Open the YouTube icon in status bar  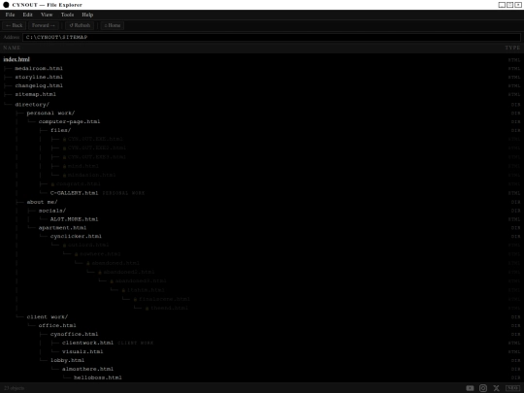(470, 388)
